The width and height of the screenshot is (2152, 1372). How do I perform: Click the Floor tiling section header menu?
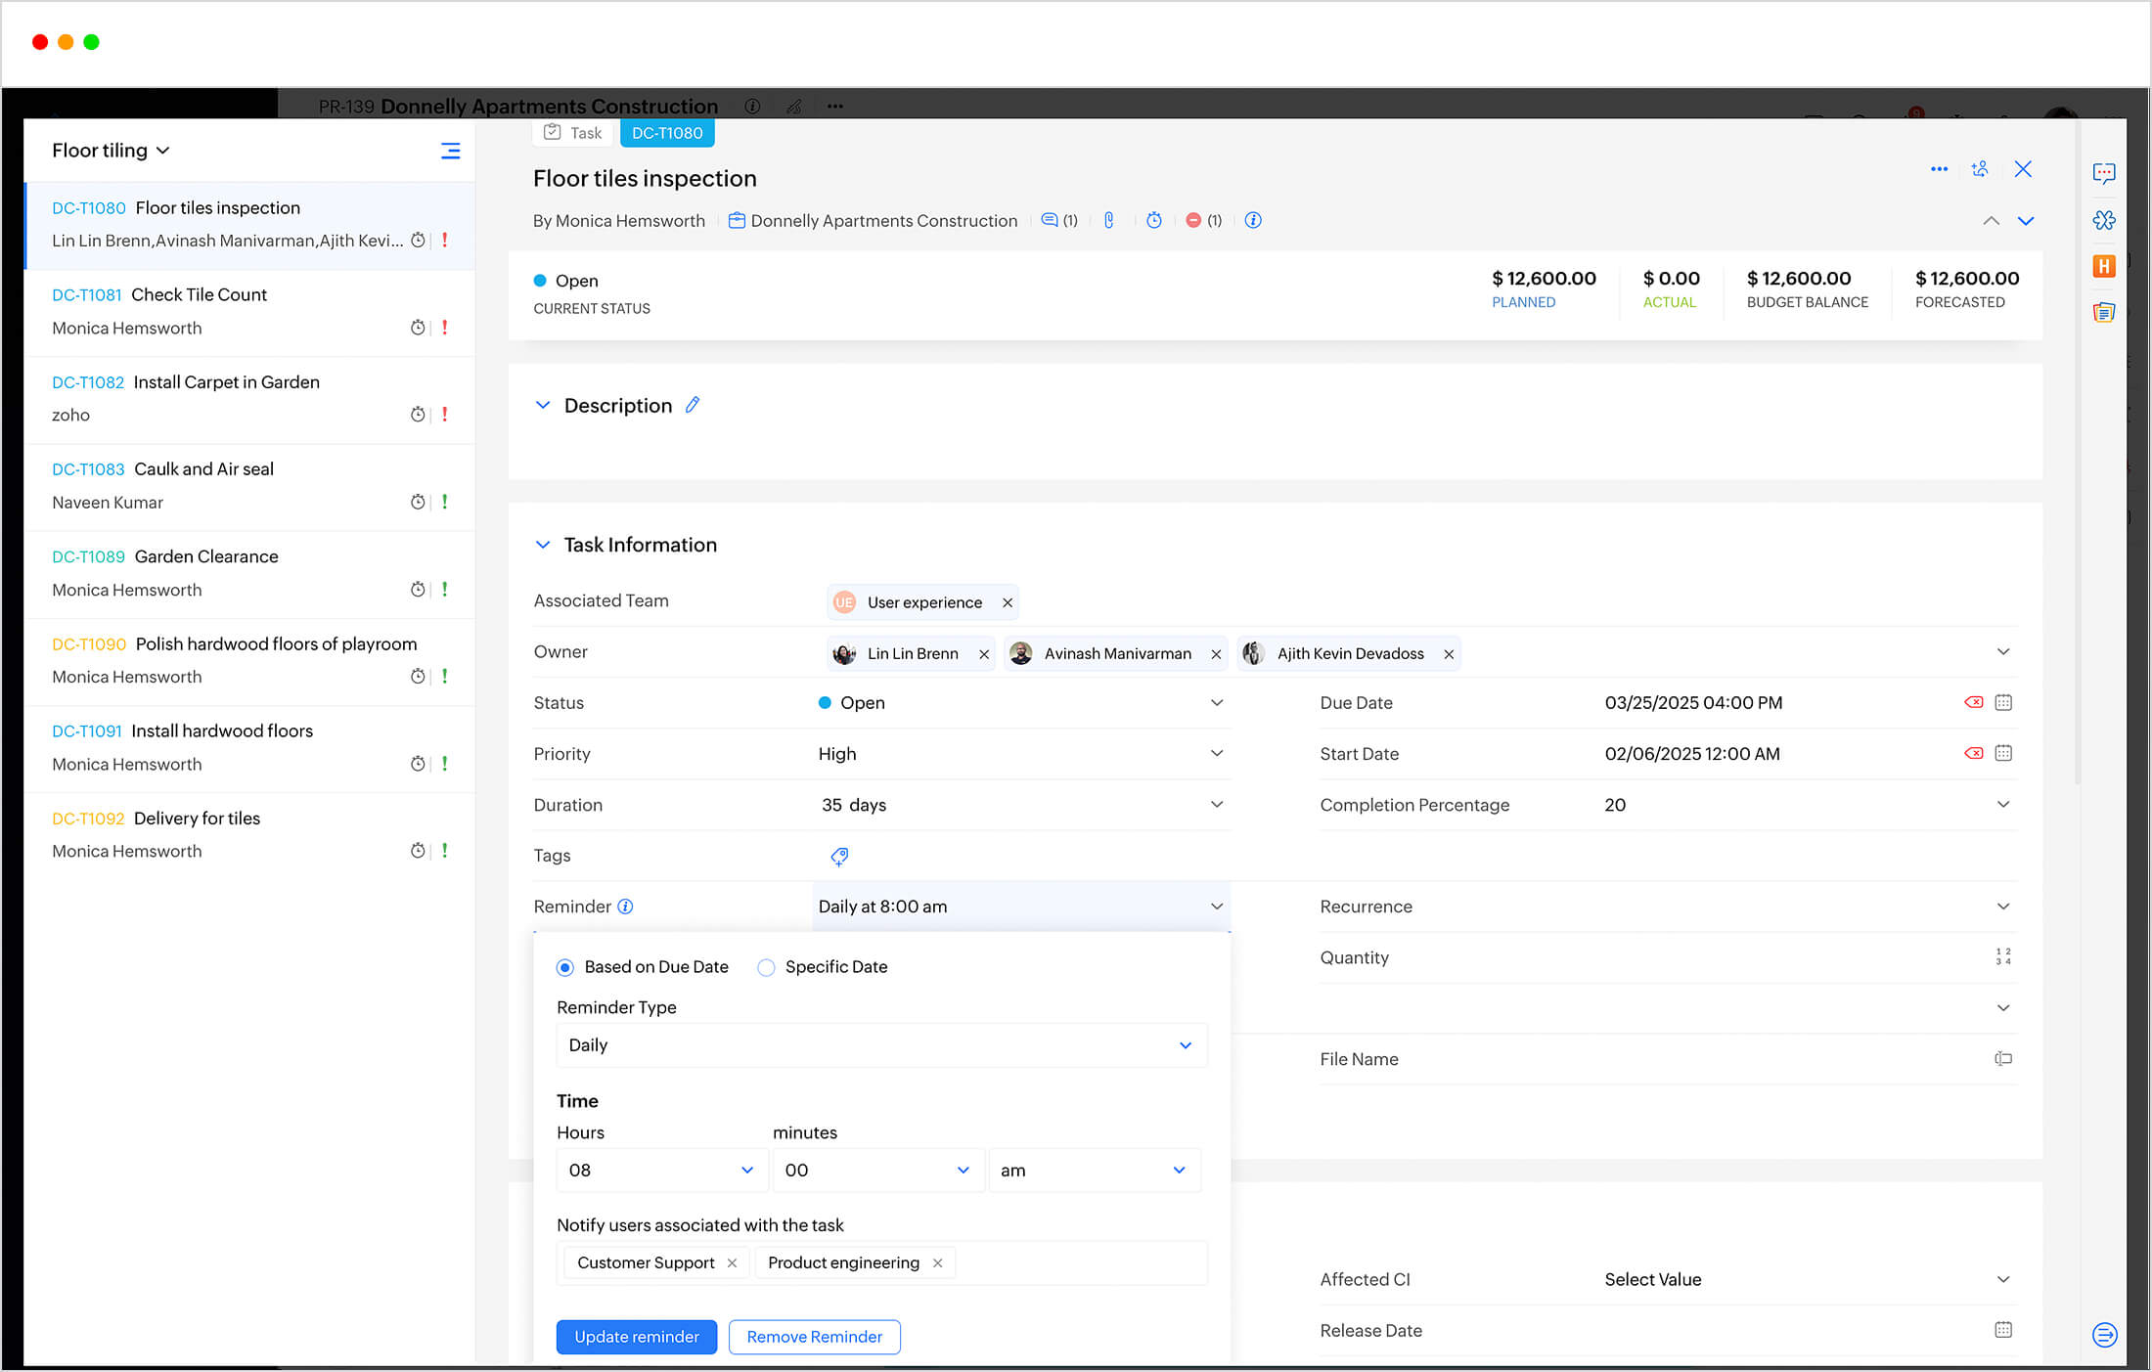450,151
